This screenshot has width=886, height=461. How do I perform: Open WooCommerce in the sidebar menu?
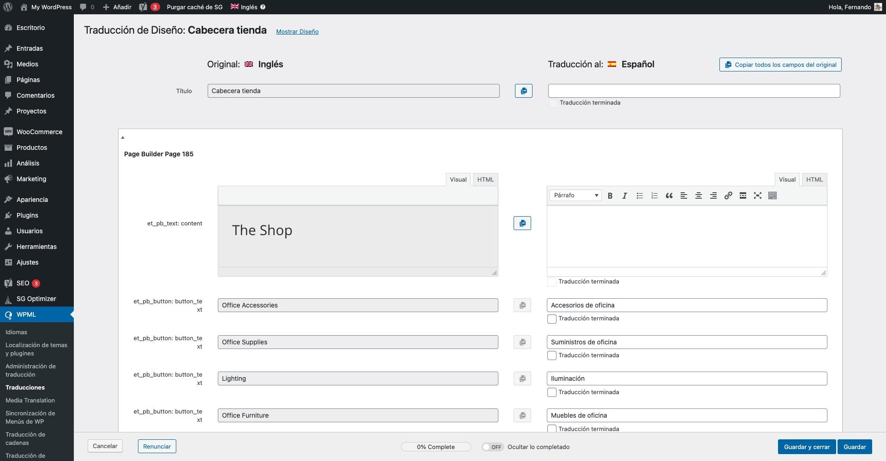pos(39,132)
